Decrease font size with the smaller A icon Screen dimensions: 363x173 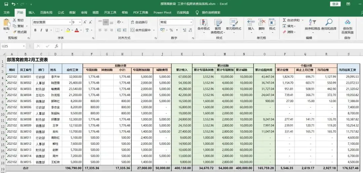(90, 23)
